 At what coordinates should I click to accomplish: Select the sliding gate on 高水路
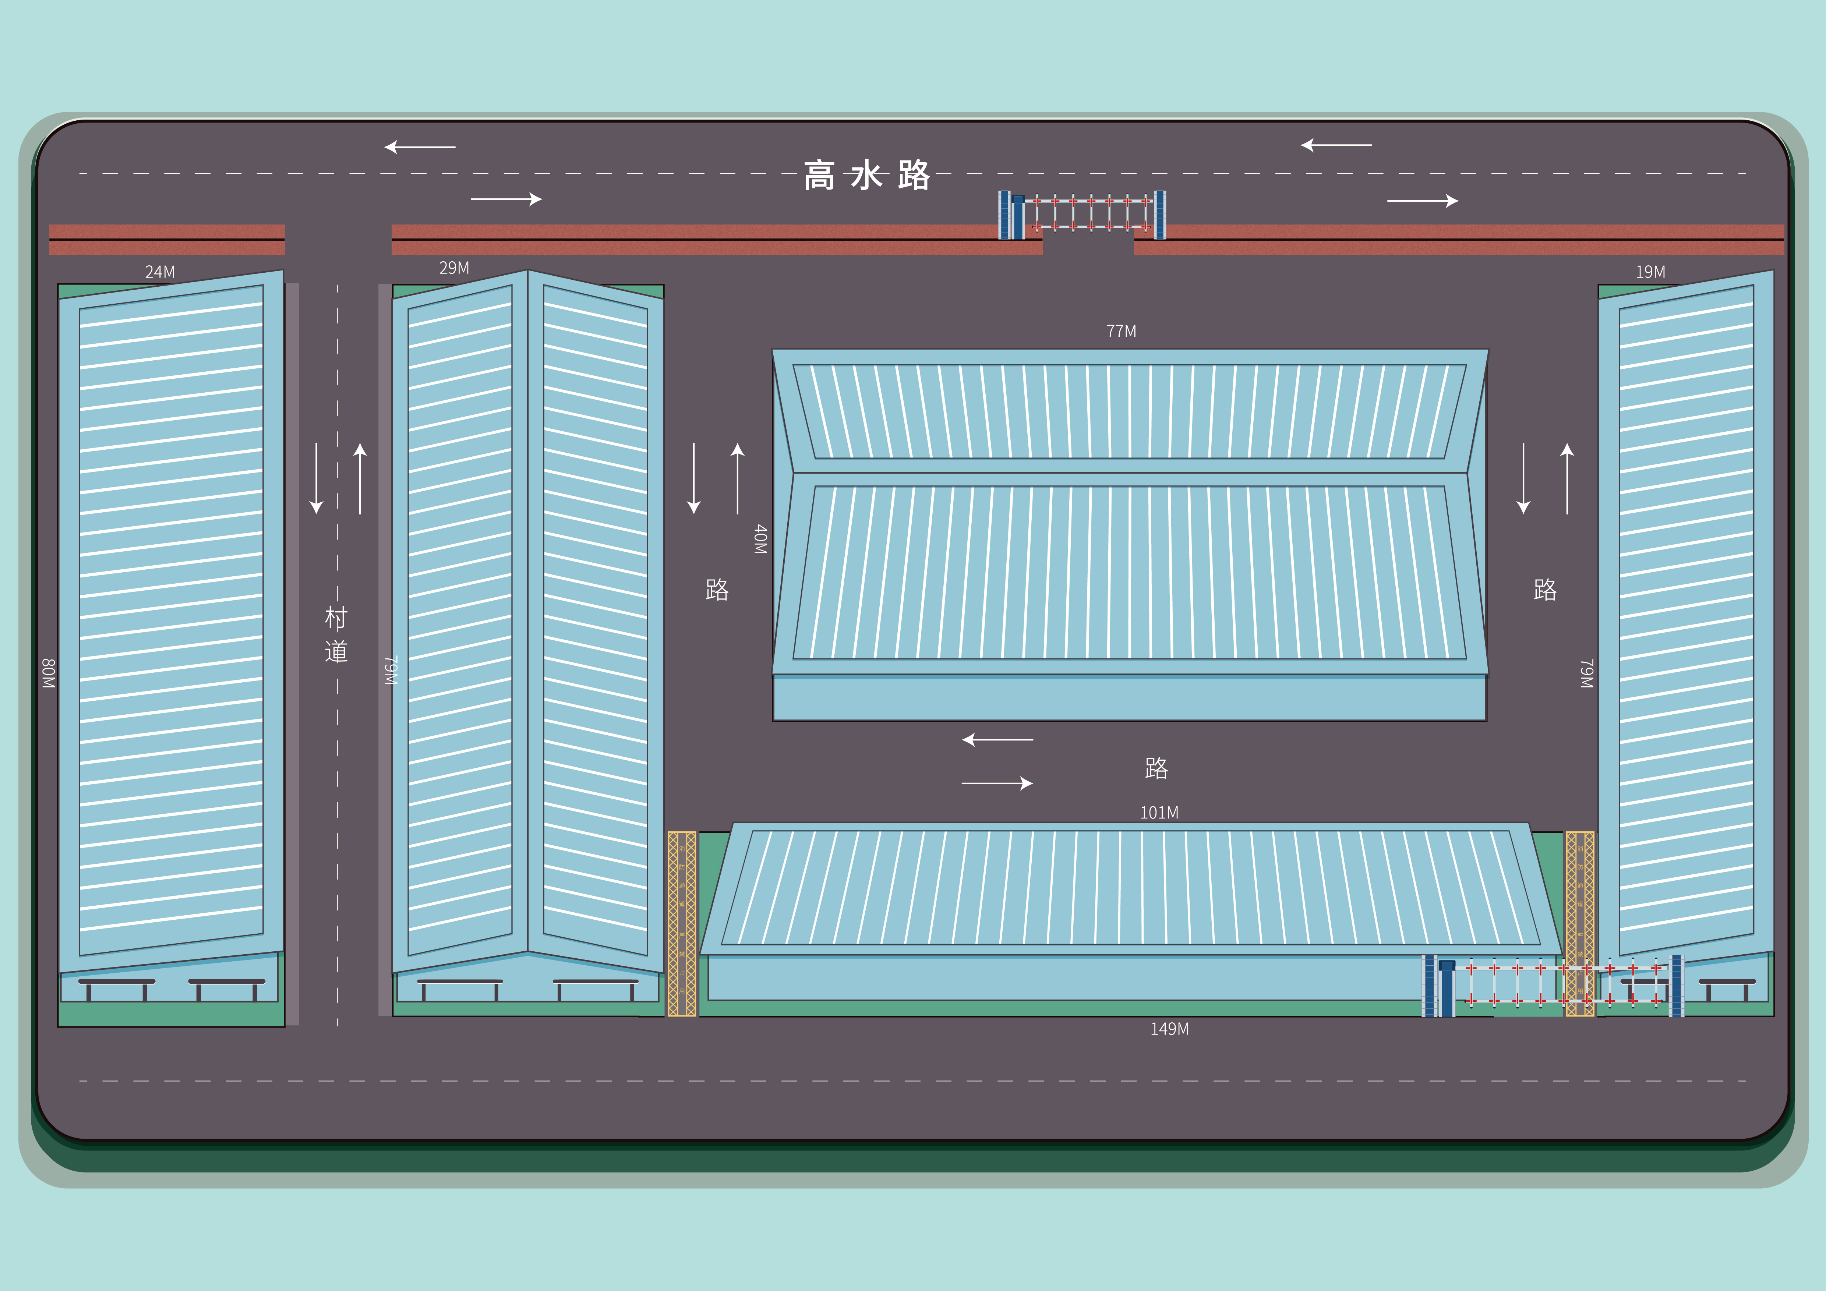tap(1082, 215)
